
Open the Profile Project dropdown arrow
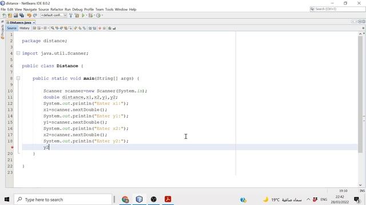pos(102,15)
